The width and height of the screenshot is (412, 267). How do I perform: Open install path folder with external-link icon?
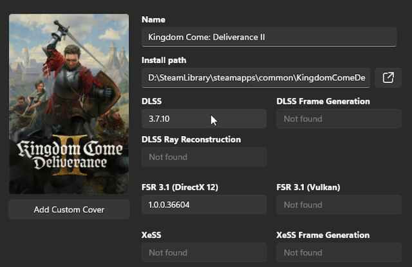[x=388, y=78]
